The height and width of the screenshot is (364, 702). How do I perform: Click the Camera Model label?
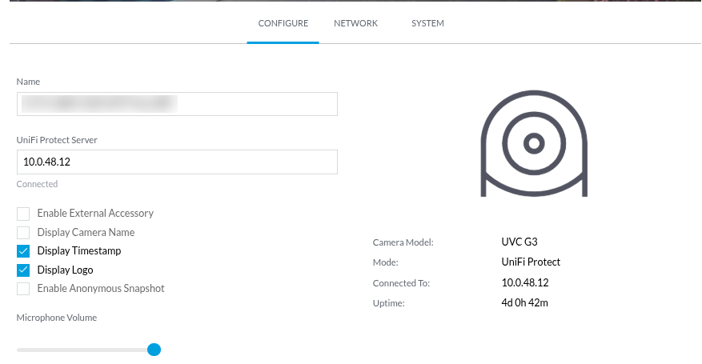point(403,242)
